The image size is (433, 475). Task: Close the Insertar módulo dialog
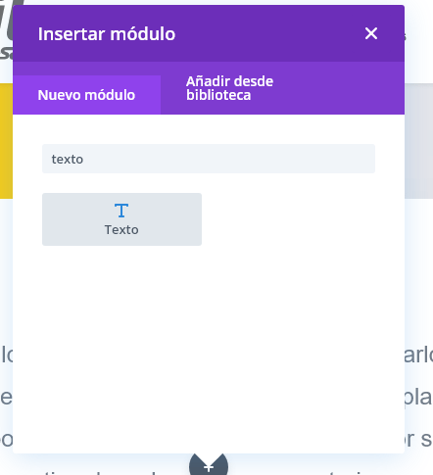[371, 33]
